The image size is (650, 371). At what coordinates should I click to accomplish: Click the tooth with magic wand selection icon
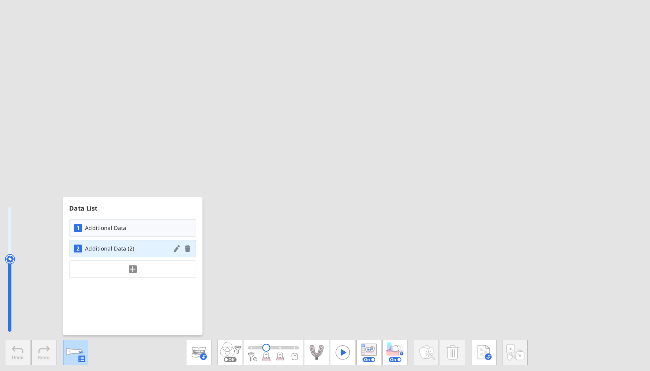click(x=426, y=353)
